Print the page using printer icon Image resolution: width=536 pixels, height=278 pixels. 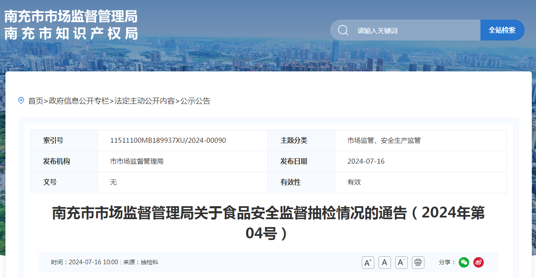tap(418, 263)
